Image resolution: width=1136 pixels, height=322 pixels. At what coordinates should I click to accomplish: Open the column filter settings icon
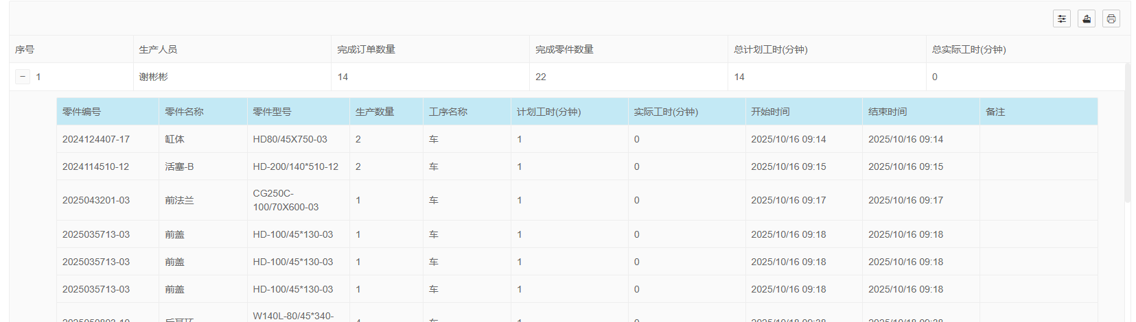click(1061, 18)
